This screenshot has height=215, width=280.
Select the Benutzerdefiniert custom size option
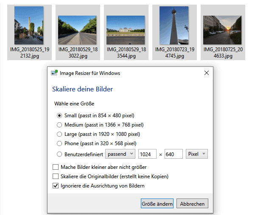(59, 154)
